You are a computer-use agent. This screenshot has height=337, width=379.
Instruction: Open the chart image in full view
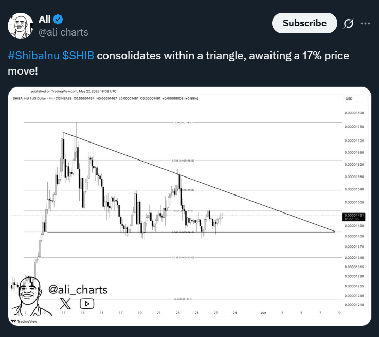189,206
